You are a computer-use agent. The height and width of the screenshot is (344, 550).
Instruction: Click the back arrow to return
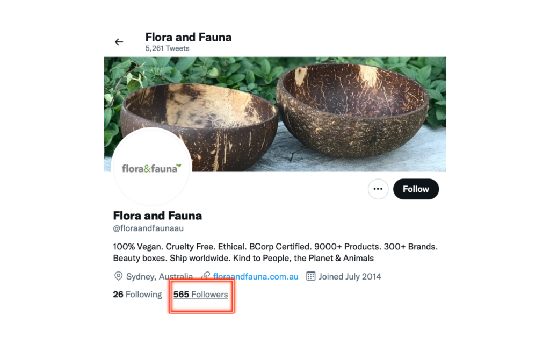pos(119,41)
